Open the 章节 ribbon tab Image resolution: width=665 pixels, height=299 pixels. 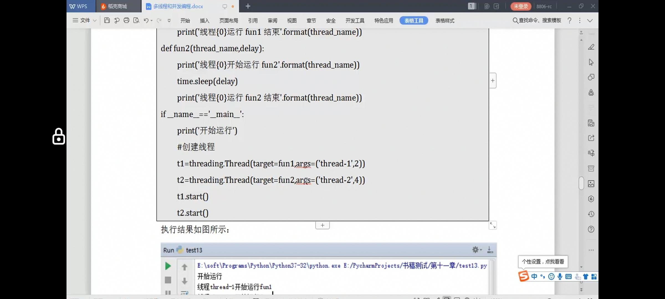[311, 20]
